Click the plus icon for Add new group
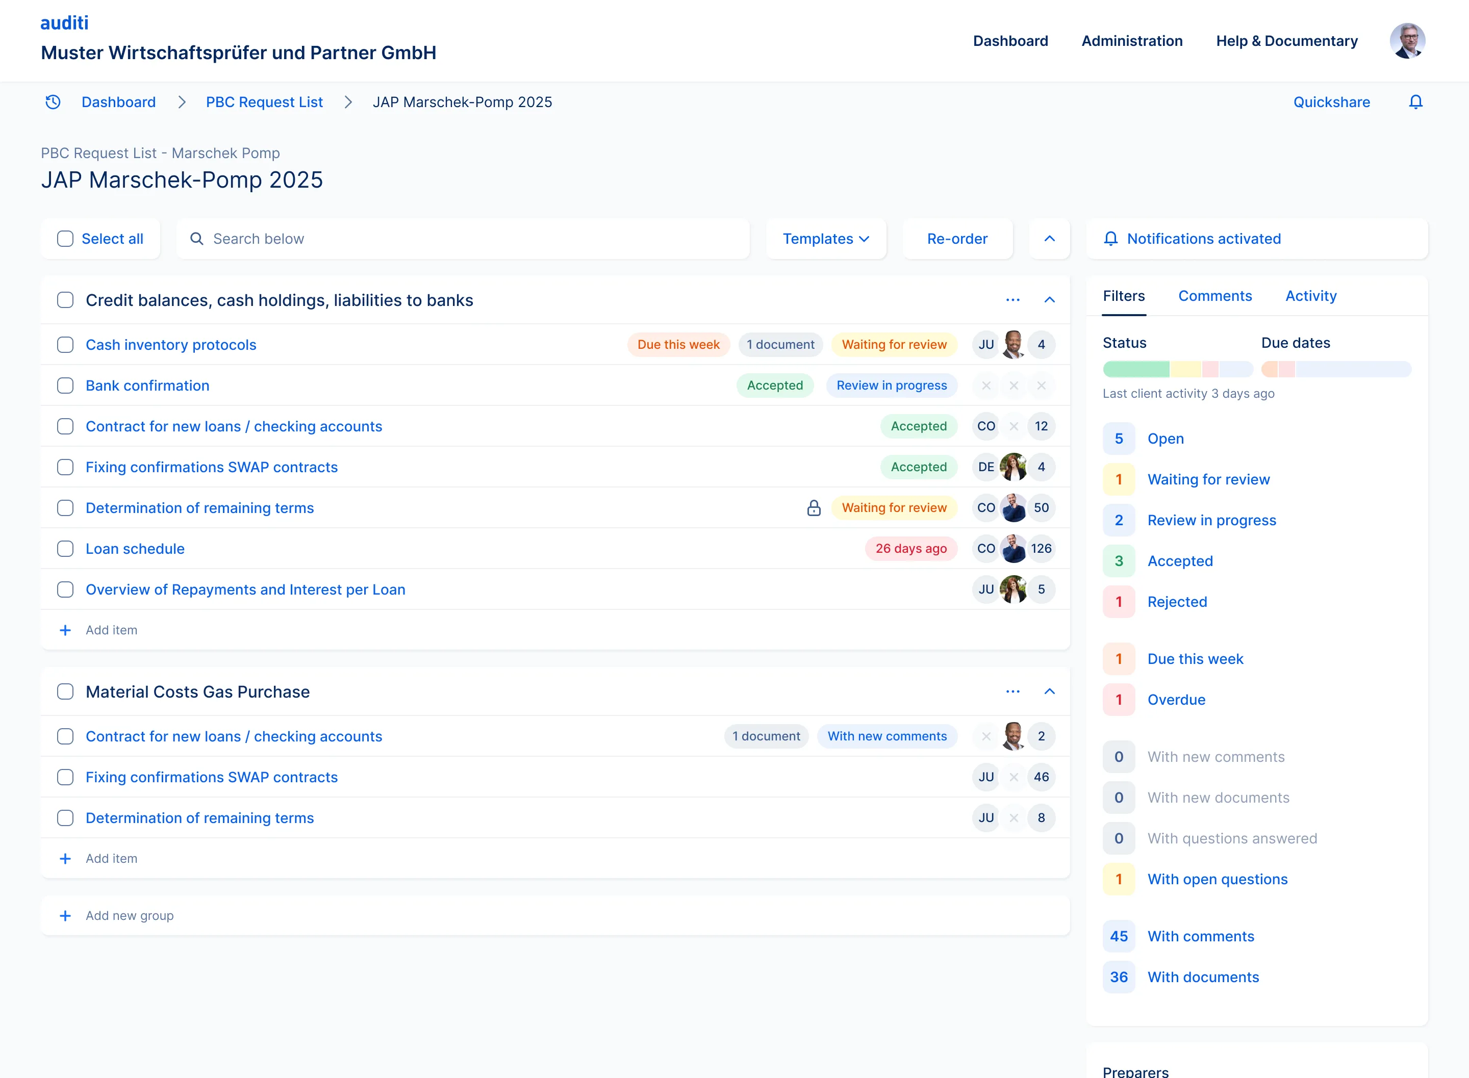This screenshot has height=1078, width=1469. pyautogui.click(x=65, y=915)
